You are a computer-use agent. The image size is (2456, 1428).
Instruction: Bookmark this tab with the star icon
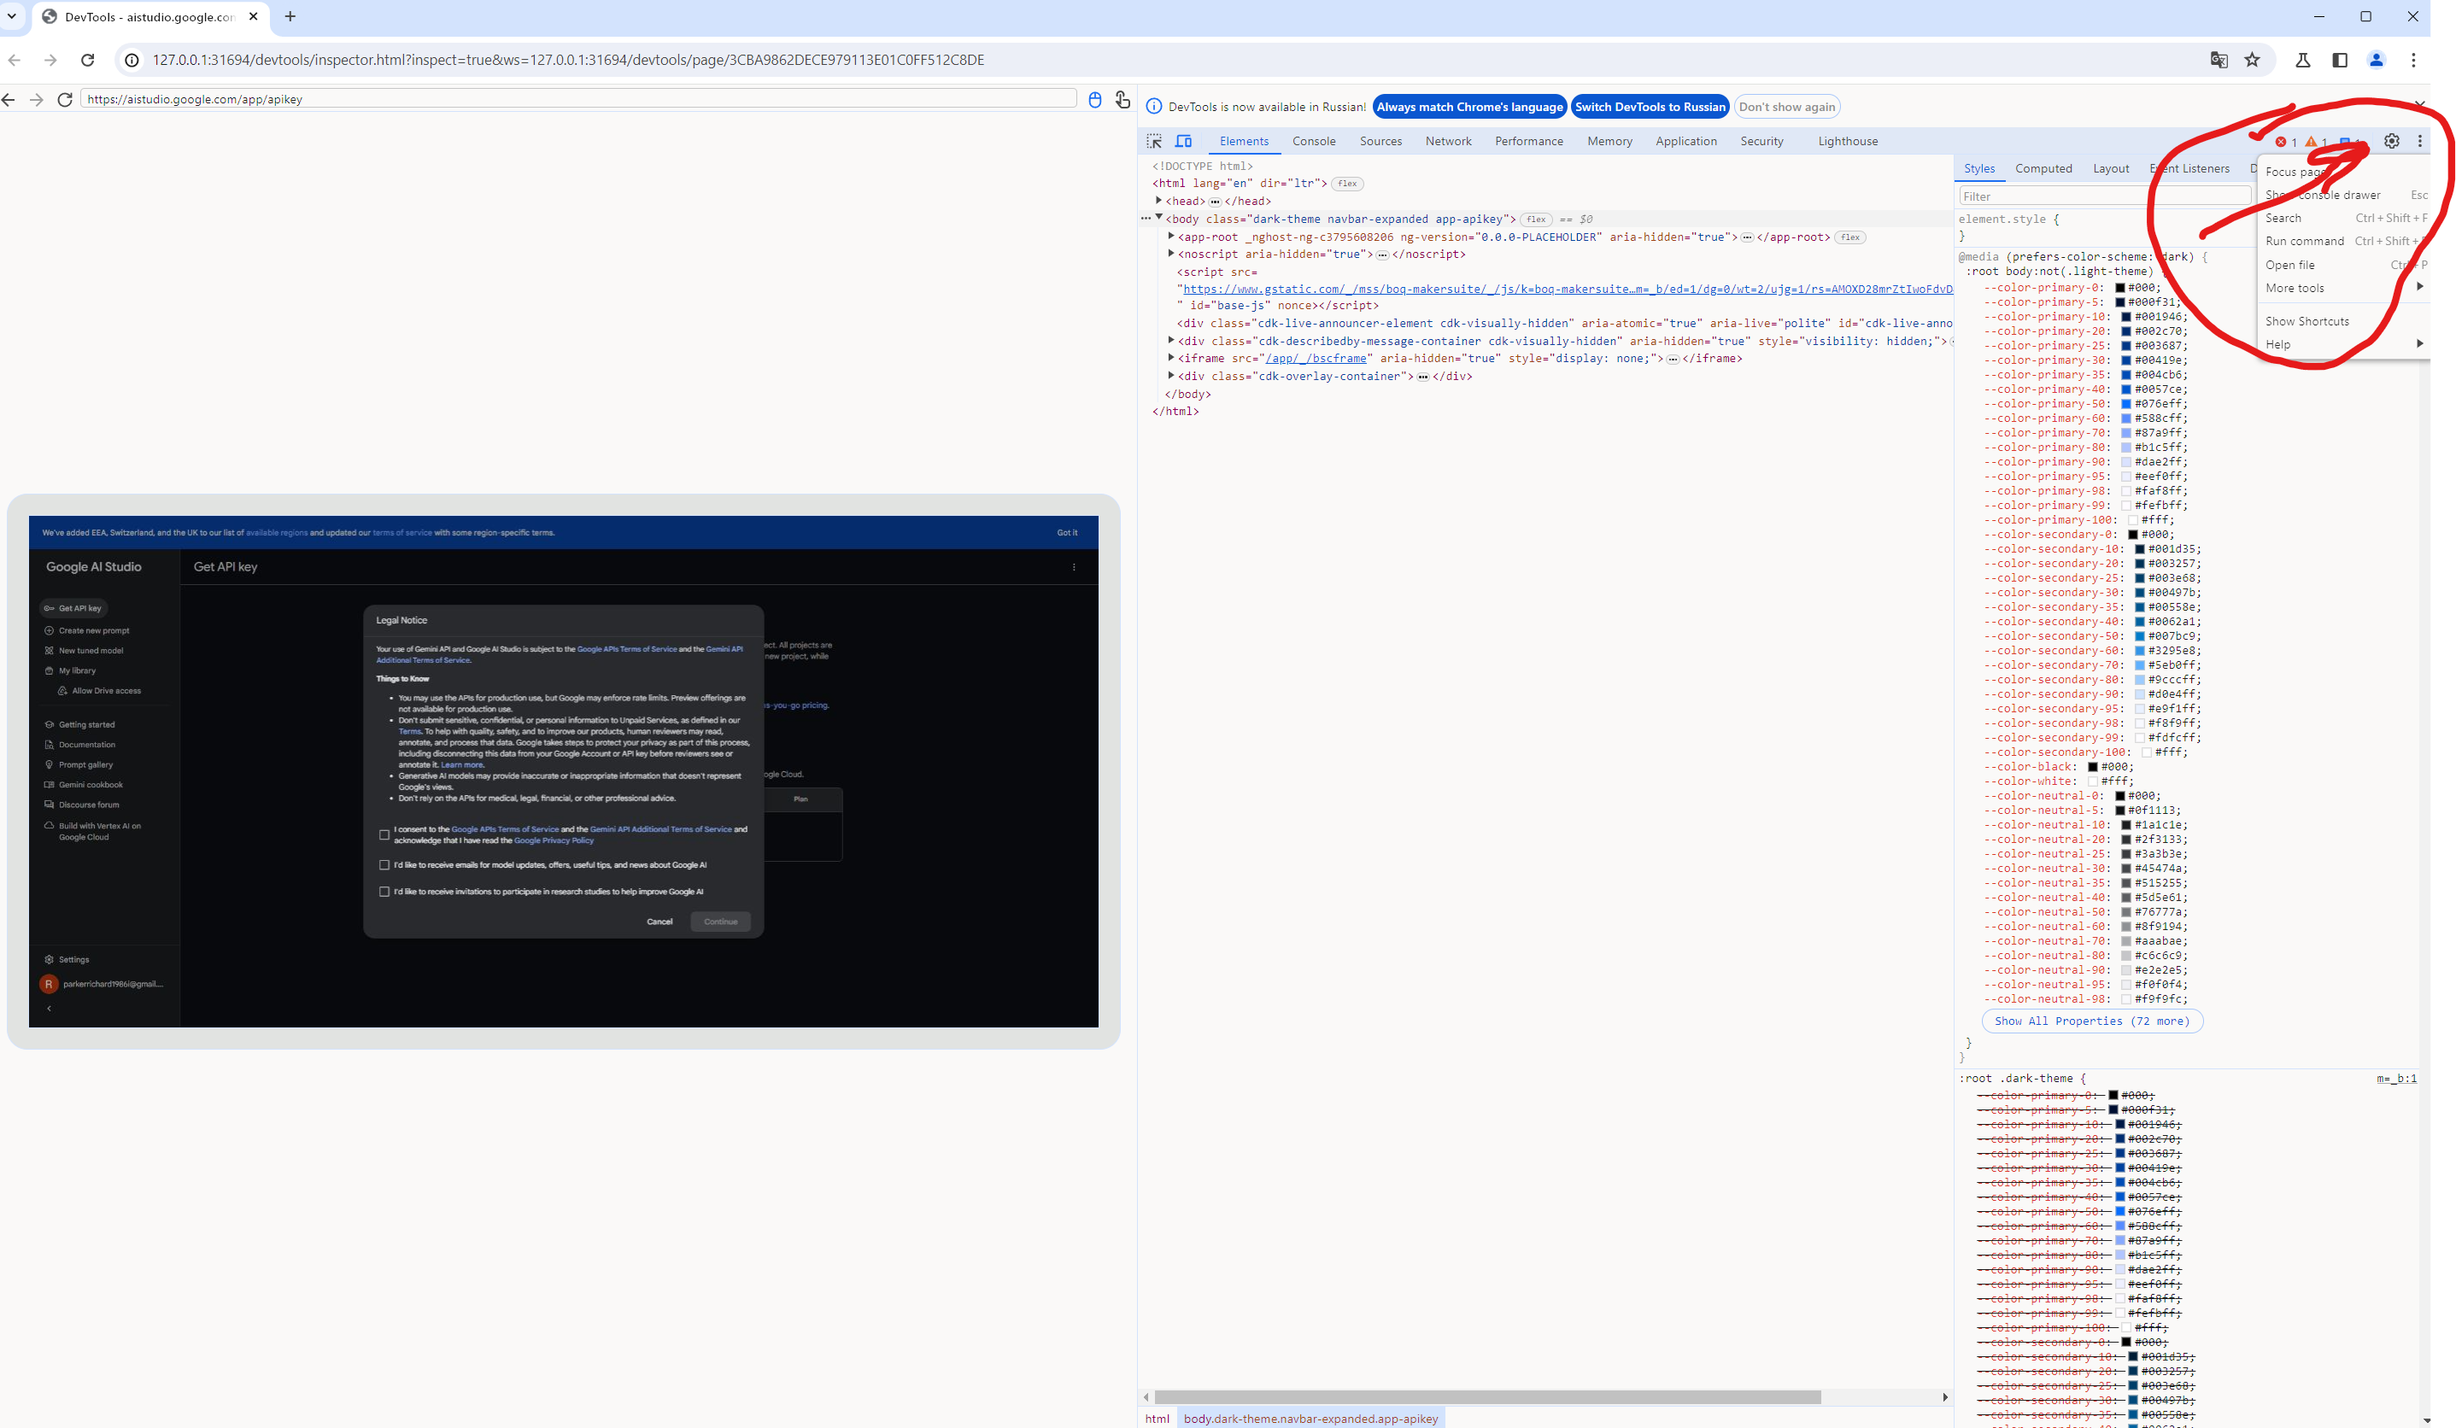(2253, 61)
